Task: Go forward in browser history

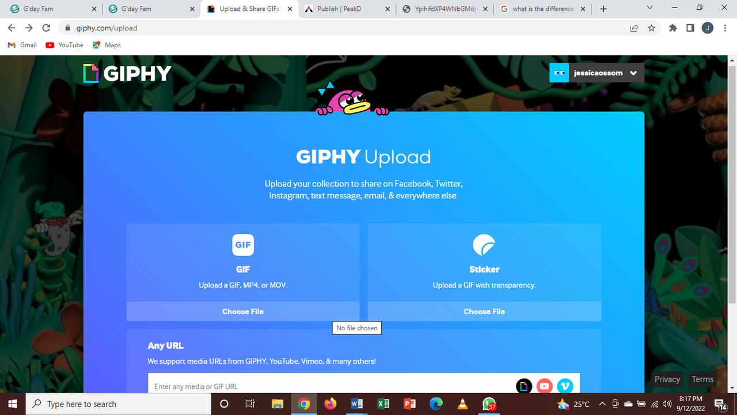Action: [29, 28]
